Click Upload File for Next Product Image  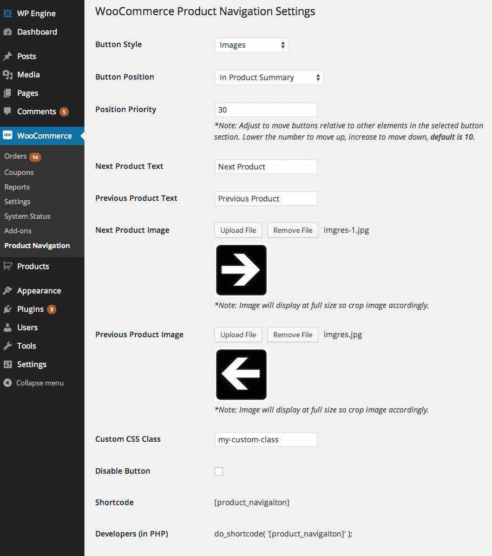click(x=238, y=230)
